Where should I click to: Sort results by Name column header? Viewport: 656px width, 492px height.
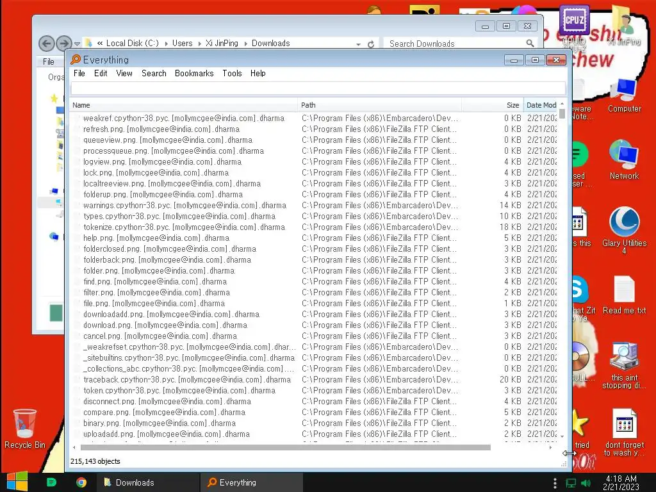(x=184, y=105)
